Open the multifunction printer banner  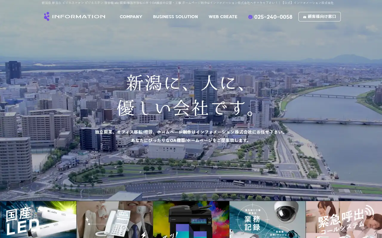[191, 220]
